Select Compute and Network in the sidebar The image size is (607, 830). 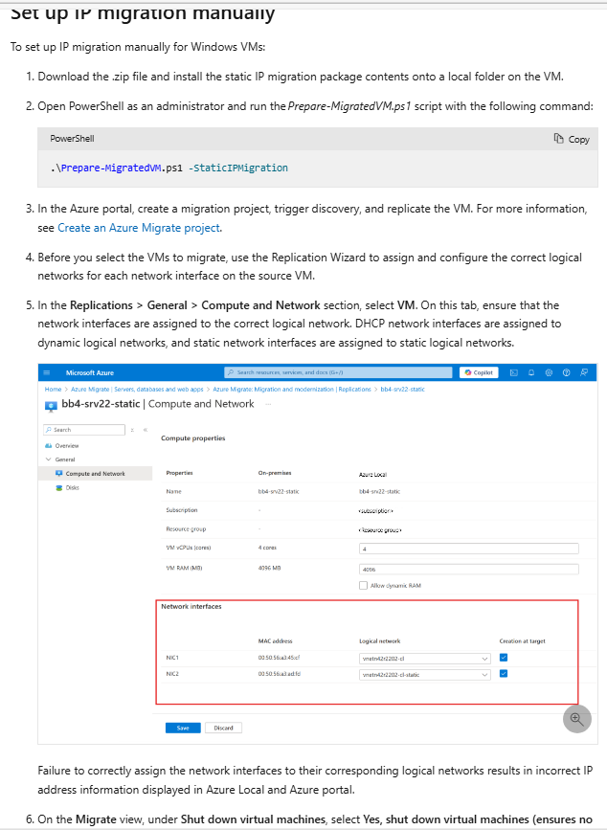coord(95,474)
